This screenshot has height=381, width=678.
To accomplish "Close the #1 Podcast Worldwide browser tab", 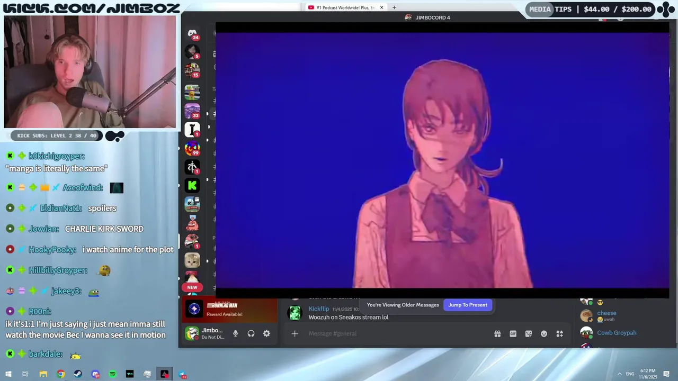I will tap(381, 7).
